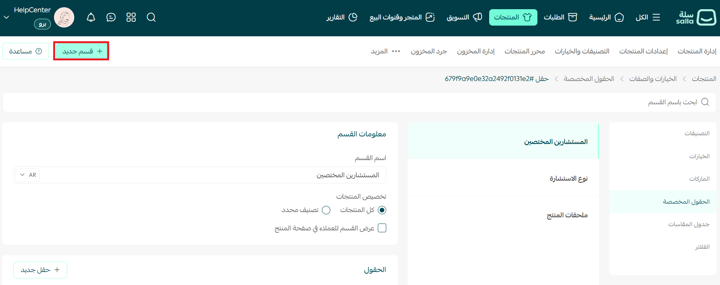
Task: Select the 'كل المنتجات' radio button
Action: click(382, 210)
